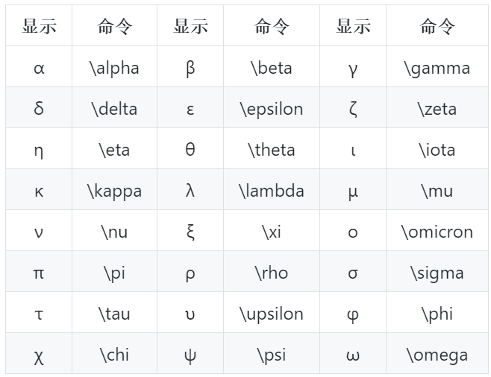Select the \chi command cell
Image resolution: width=491 pixels, height=377 pixels.
point(115,353)
